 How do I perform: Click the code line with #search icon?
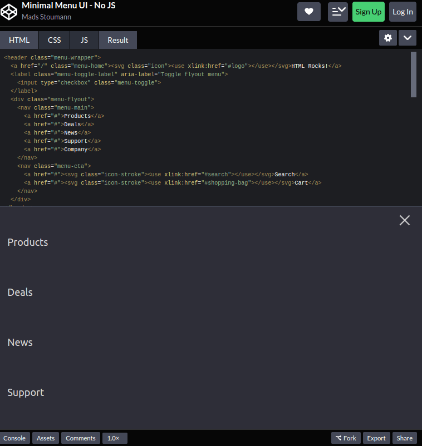tap(166, 175)
